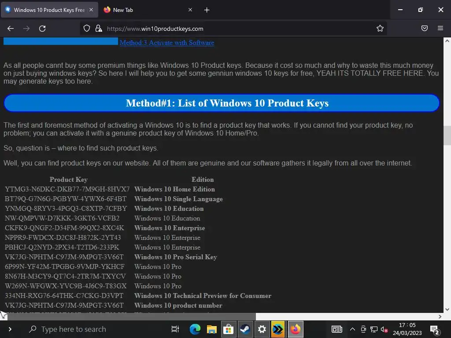Image resolution: width=451 pixels, height=338 pixels.
Task: Close the New Tab tab
Action: tap(190, 10)
